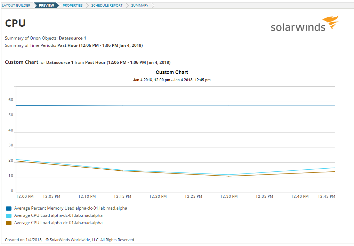The image size is (354, 246).
Task: Click the SolarWinds logo
Action: 305,24
